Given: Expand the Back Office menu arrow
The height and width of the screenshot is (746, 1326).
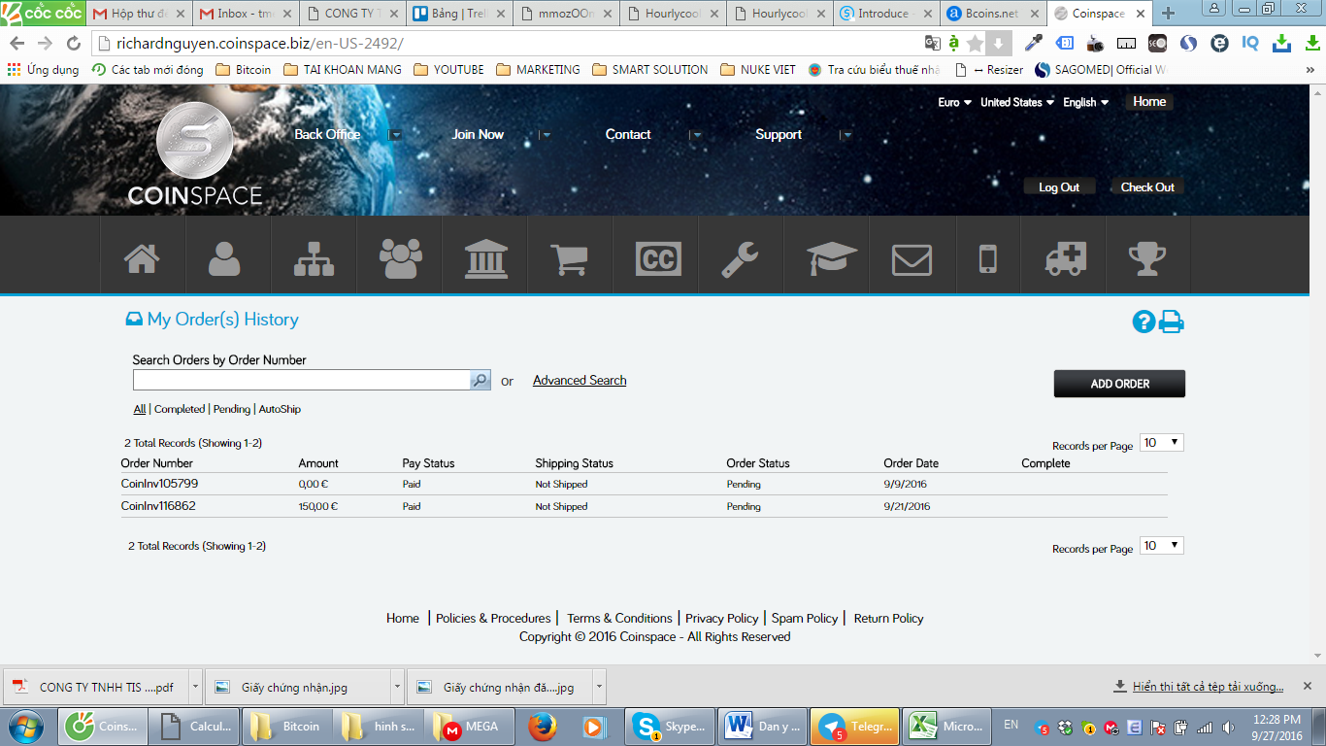Looking at the screenshot, I should tap(395, 135).
